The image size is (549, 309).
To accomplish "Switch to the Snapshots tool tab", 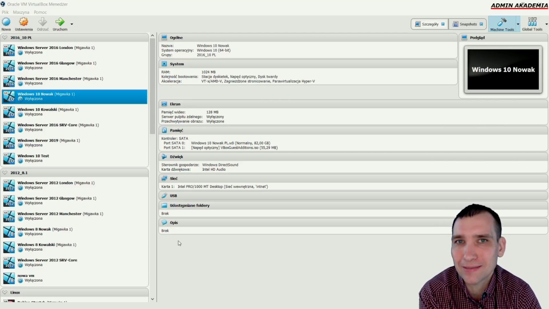I will pos(468,24).
